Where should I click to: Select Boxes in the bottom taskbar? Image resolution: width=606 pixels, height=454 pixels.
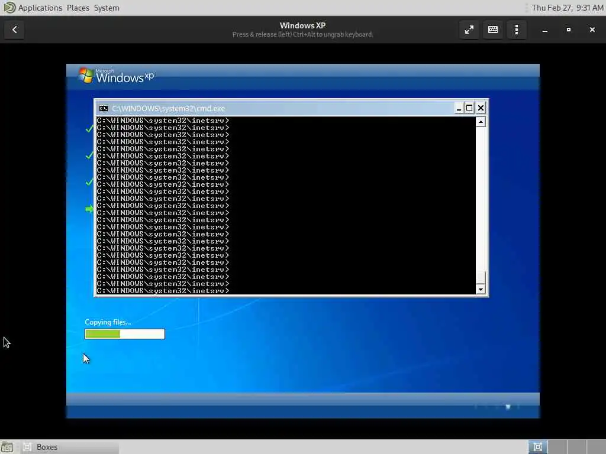(x=70, y=447)
